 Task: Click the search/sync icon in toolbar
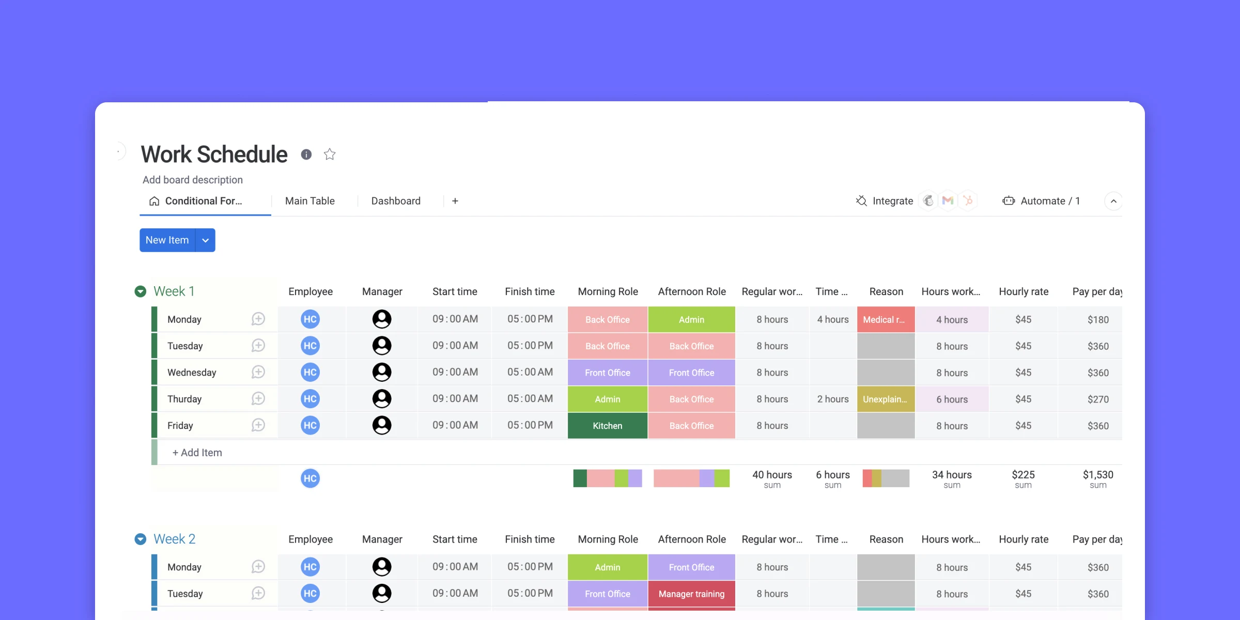(860, 201)
